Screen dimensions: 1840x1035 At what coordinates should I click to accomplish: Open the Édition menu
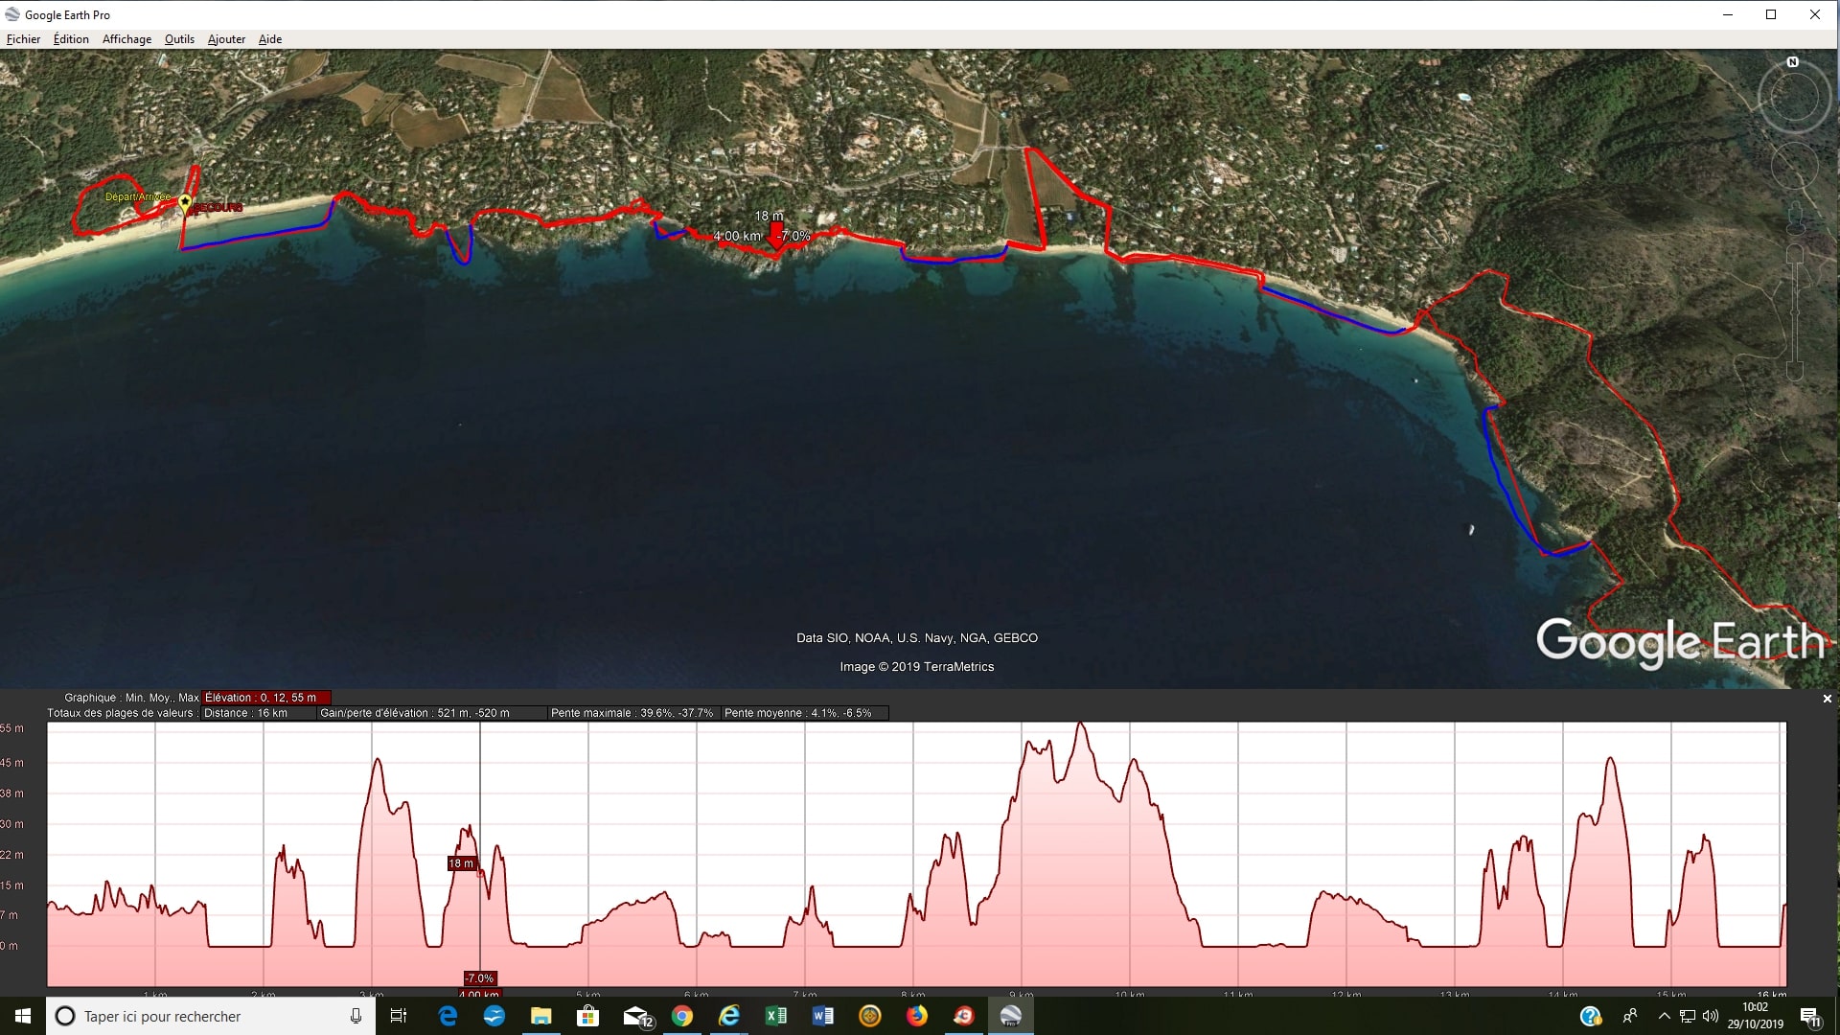coord(71,39)
